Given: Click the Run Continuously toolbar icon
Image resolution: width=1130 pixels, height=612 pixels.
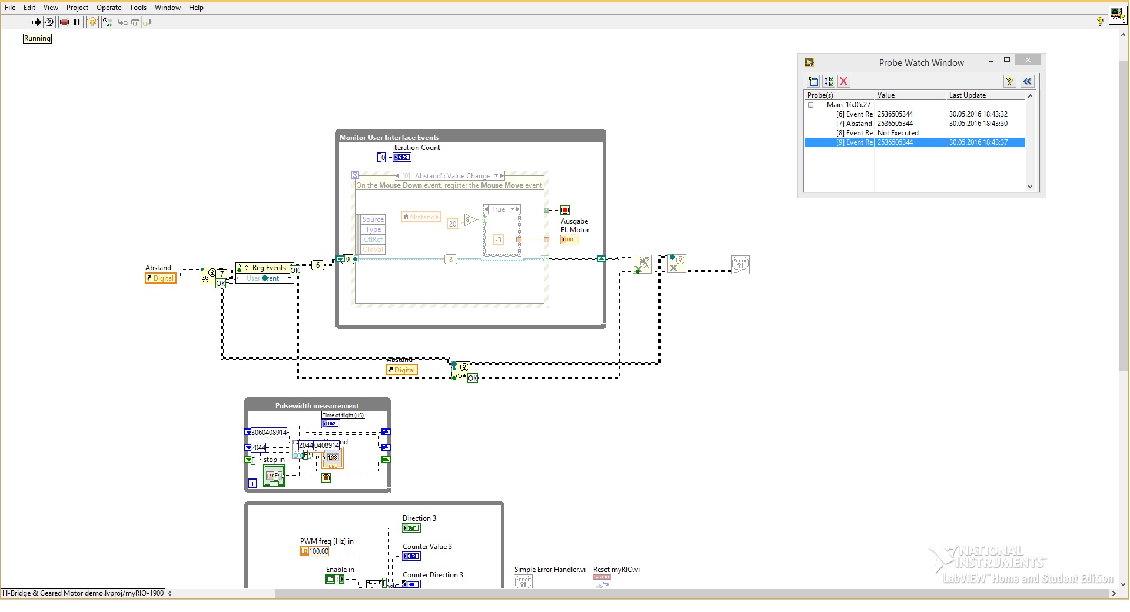Looking at the screenshot, I should (x=49, y=22).
